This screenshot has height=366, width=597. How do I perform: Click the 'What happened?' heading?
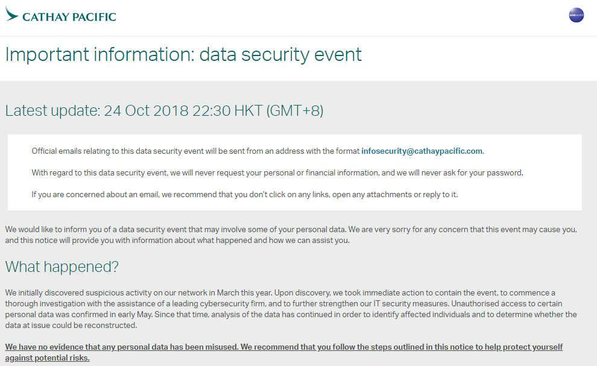click(x=62, y=267)
